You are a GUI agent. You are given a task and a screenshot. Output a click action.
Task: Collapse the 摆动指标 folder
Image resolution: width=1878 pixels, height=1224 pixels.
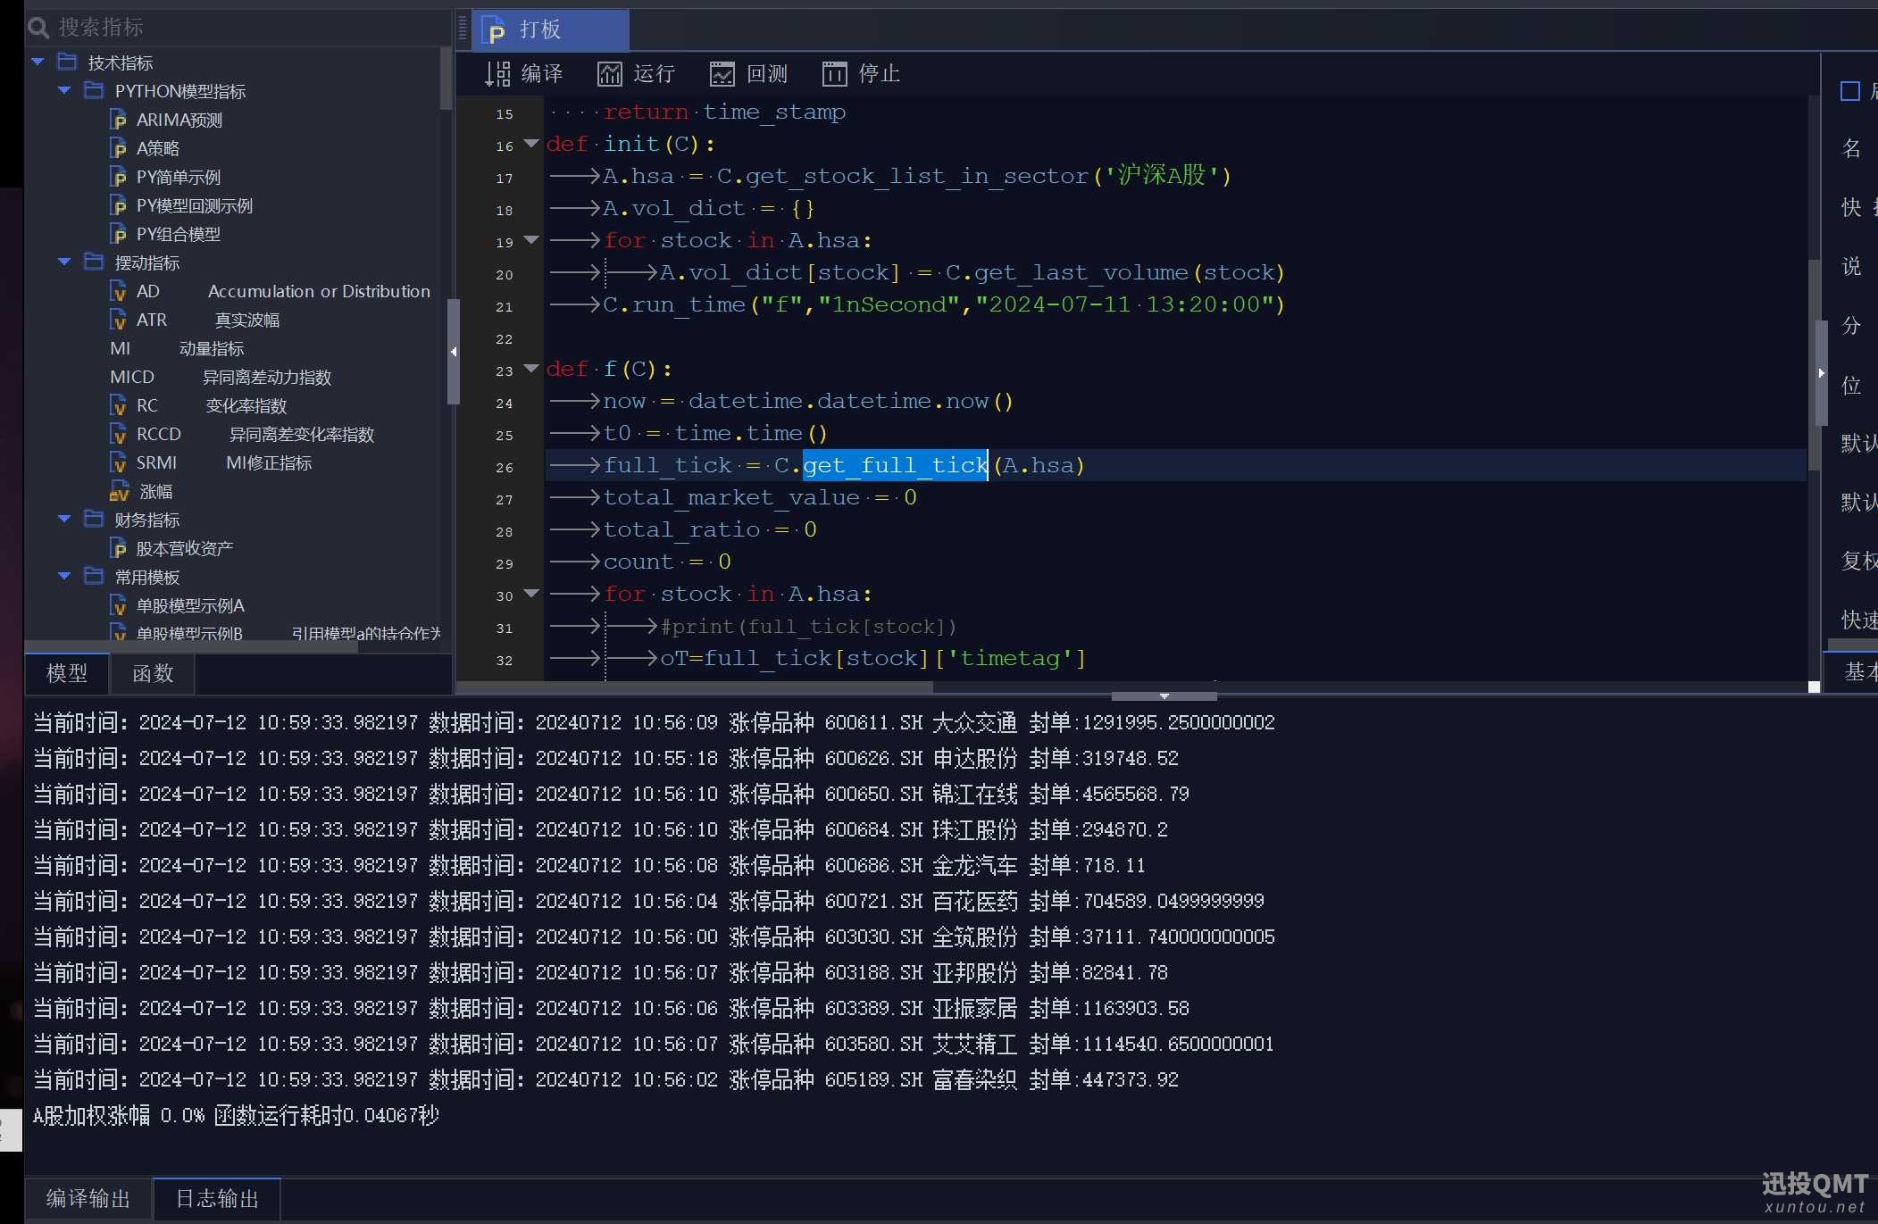(64, 262)
